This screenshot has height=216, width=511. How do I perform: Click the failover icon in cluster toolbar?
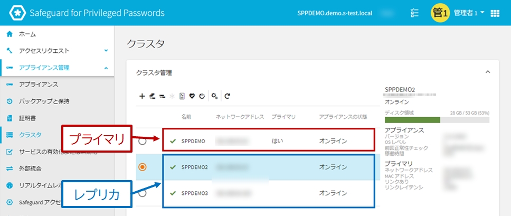click(152, 96)
